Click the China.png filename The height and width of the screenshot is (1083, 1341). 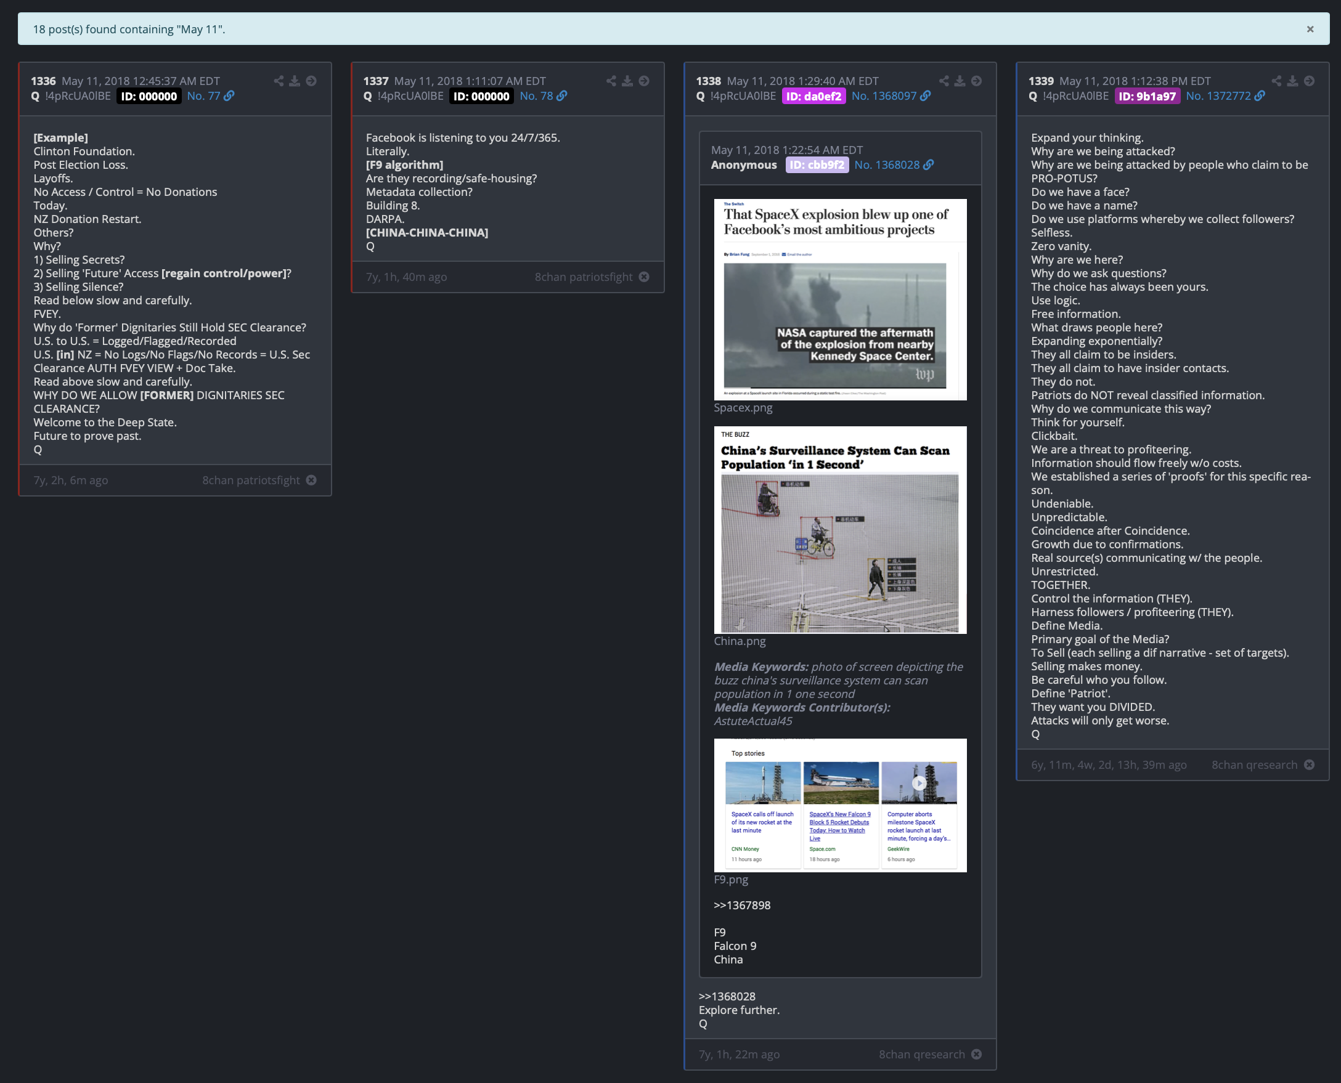point(740,641)
